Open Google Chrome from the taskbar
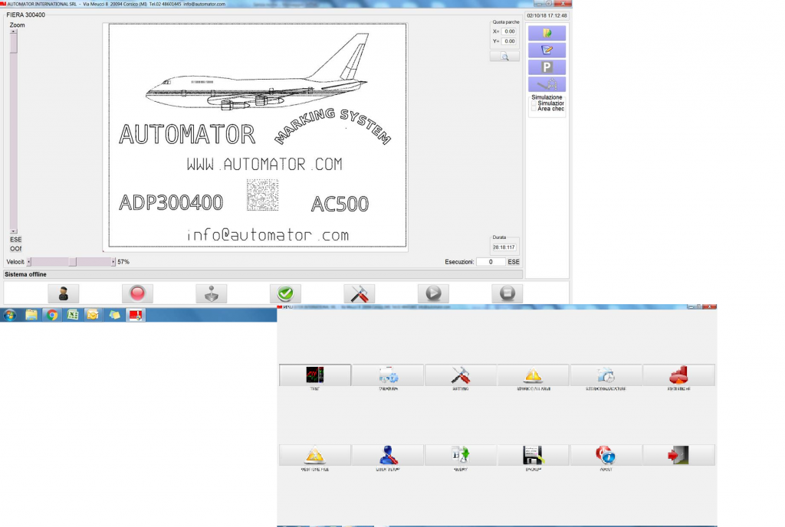785x527 pixels. click(x=52, y=314)
